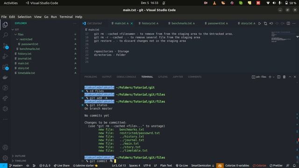The height and width of the screenshot is (168, 299).
Task: Open editor More Actions ellipsis
Action: click(x=294, y=23)
